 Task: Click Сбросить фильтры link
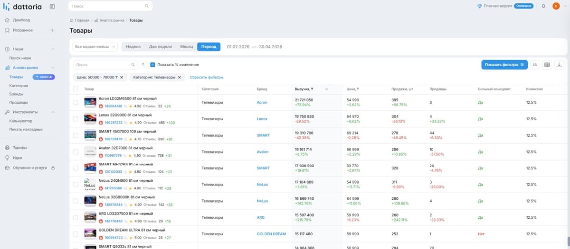coord(207,77)
